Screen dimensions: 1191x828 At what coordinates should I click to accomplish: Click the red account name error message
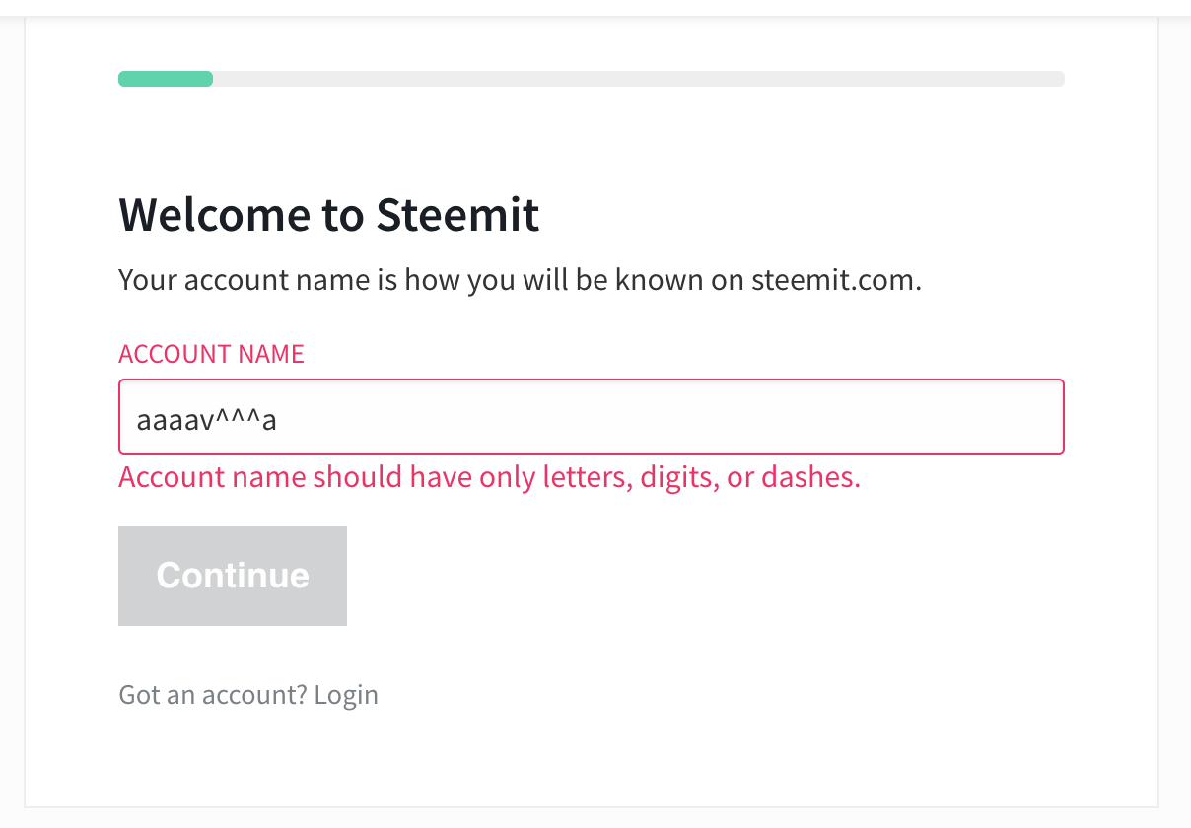(x=490, y=477)
